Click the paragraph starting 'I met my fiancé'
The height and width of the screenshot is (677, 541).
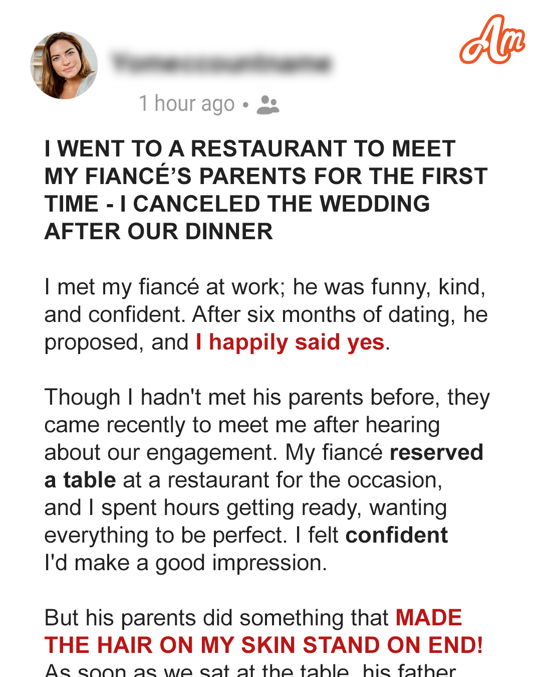click(x=266, y=315)
